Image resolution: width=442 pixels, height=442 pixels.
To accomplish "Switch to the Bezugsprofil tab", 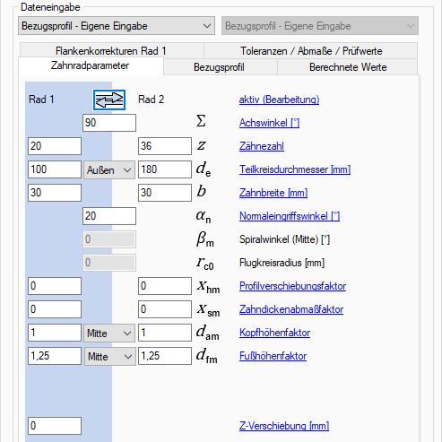I will (220, 67).
